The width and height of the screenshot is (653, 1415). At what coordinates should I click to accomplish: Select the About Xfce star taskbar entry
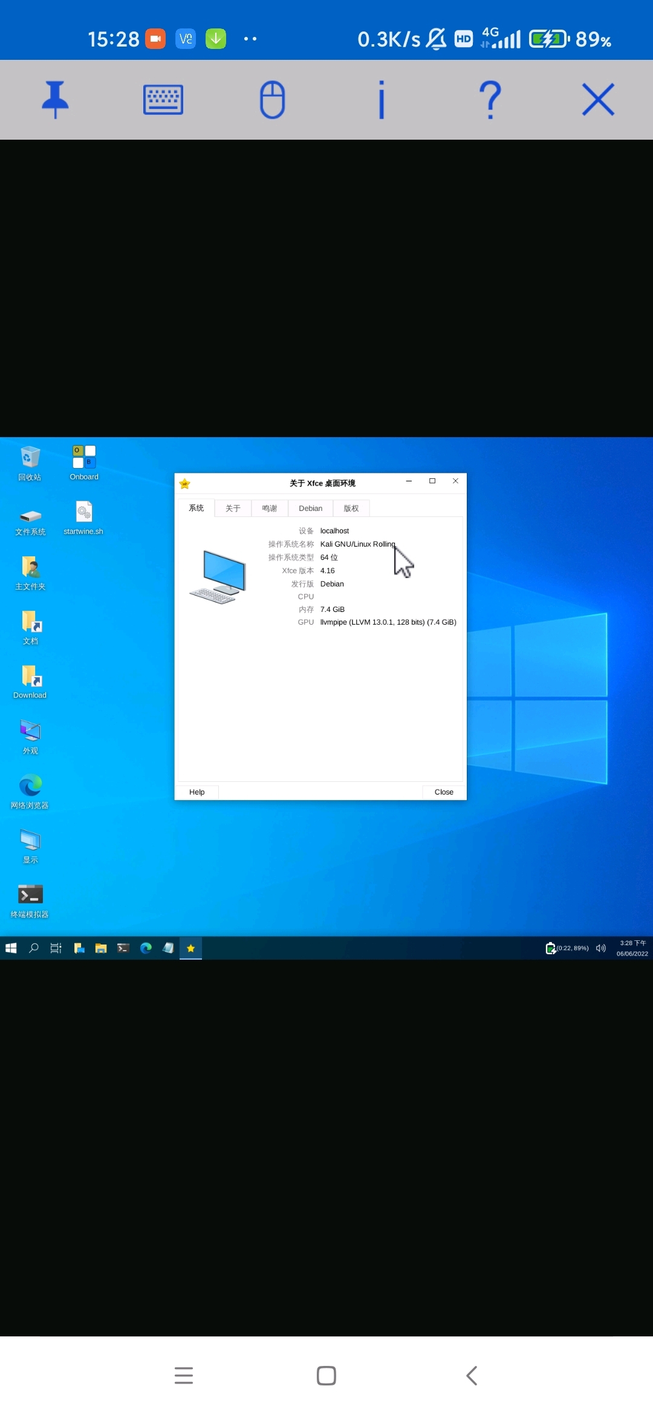point(190,948)
